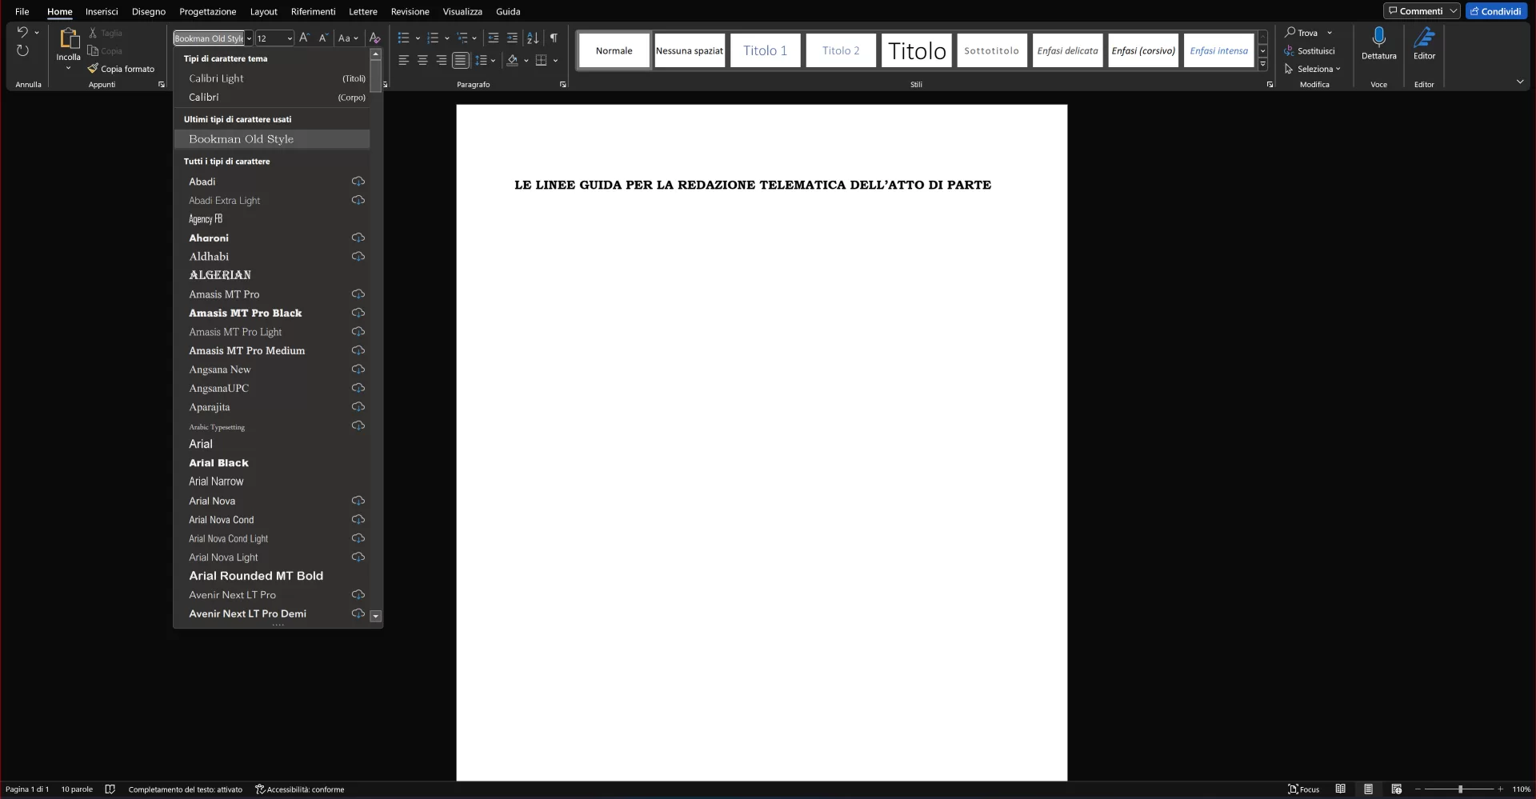Apply the Enfasi intensa style
The image size is (1536, 799).
coord(1218,50)
